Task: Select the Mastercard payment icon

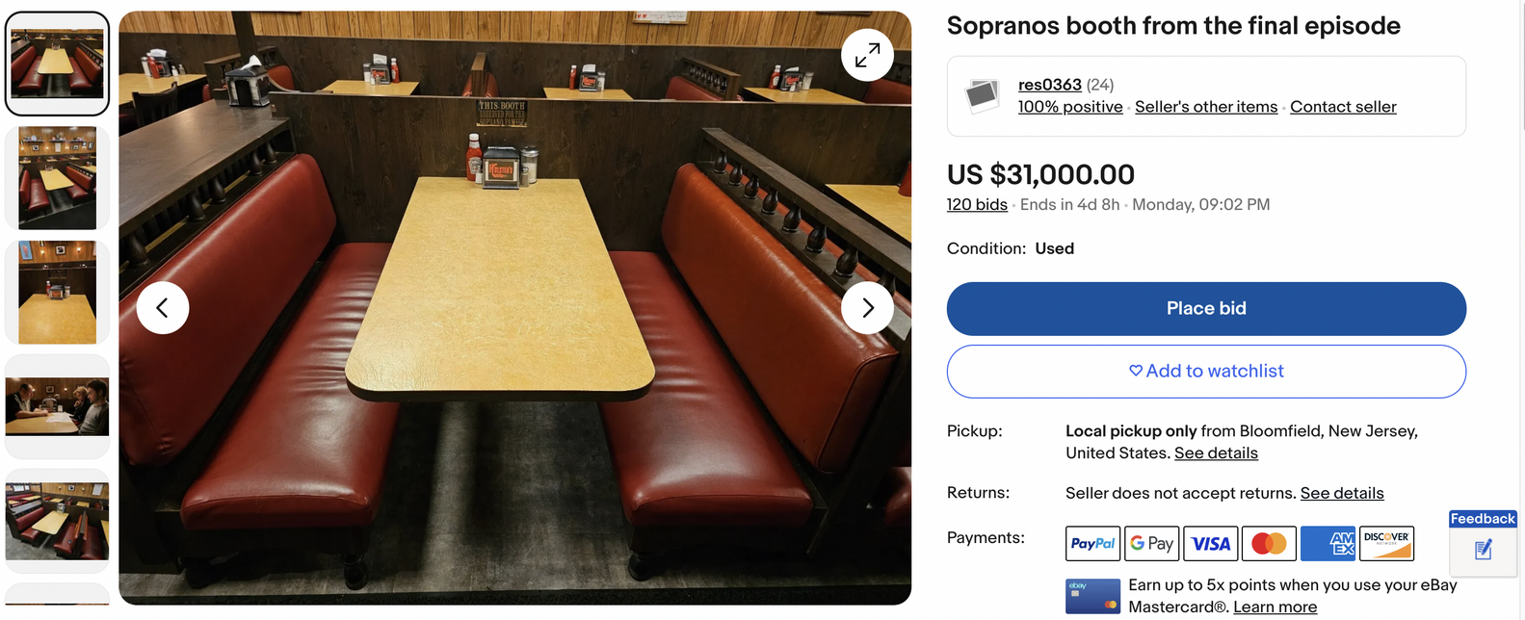Action: pos(1269,543)
